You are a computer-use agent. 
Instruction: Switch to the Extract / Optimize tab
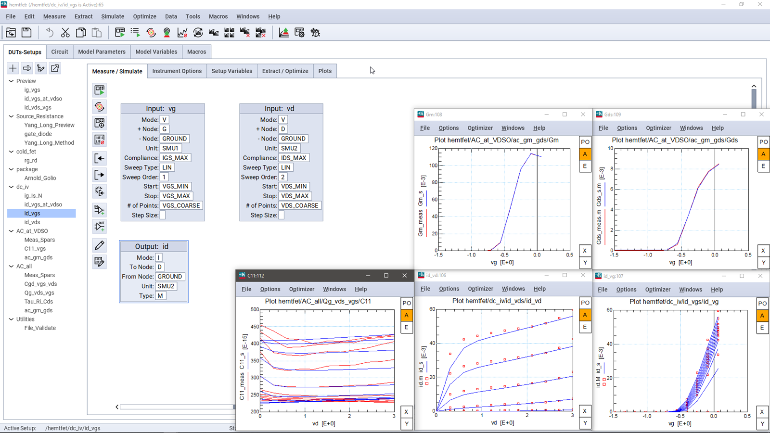tap(285, 71)
